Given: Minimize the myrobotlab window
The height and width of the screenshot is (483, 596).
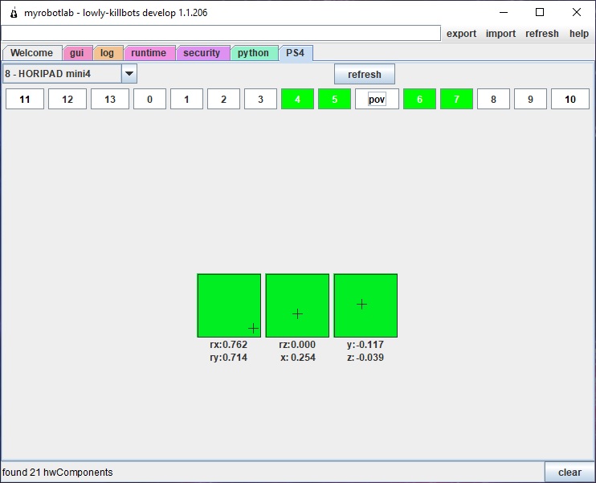Looking at the screenshot, I should coord(504,13).
